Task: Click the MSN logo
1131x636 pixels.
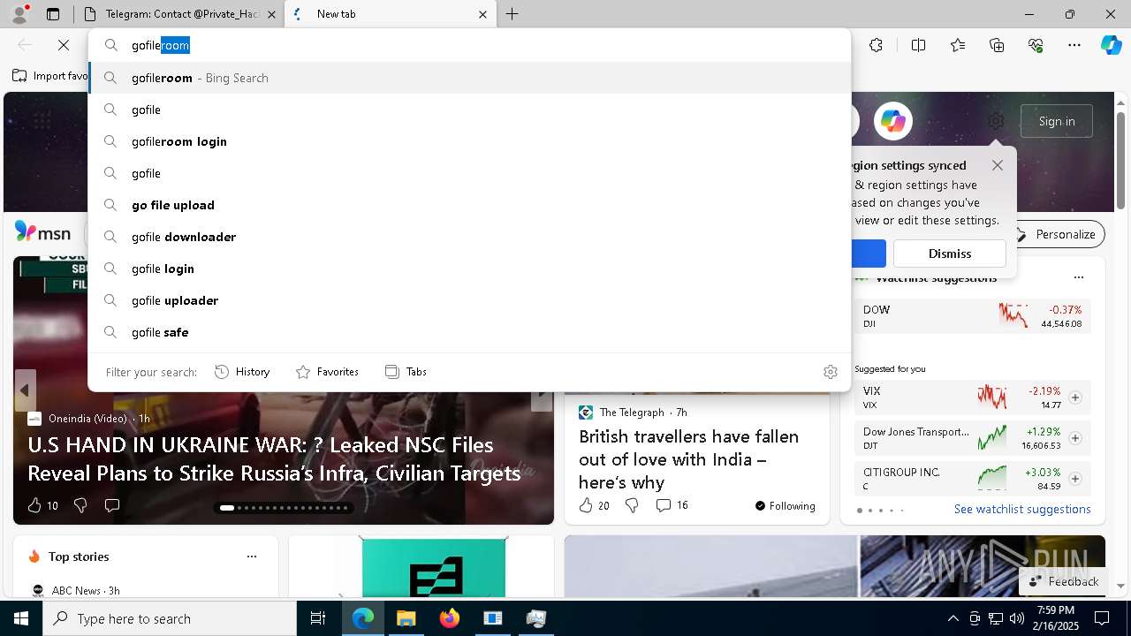Action: [x=42, y=232]
